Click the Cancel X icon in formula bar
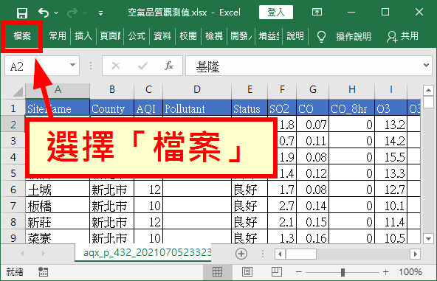This screenshot has width=437, height=281. 116,66
